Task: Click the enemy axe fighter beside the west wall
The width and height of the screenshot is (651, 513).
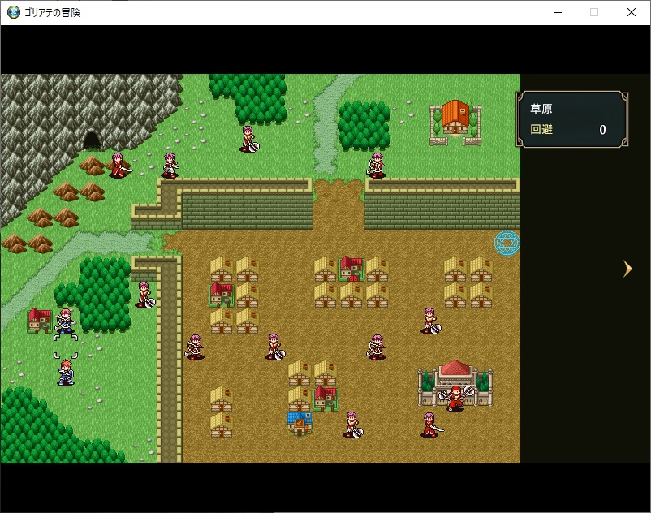Action: click(145, 295)
